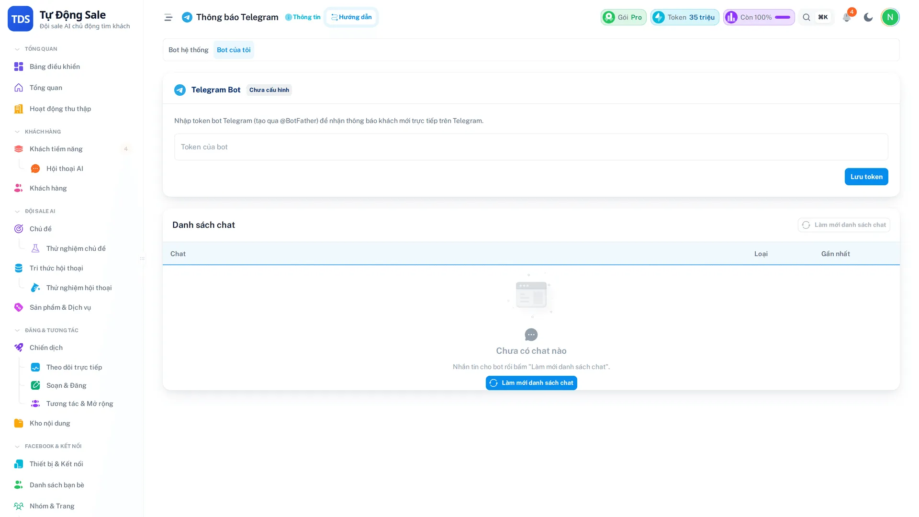
Task: Click the Lưu token button
Action: coord(866,177)
